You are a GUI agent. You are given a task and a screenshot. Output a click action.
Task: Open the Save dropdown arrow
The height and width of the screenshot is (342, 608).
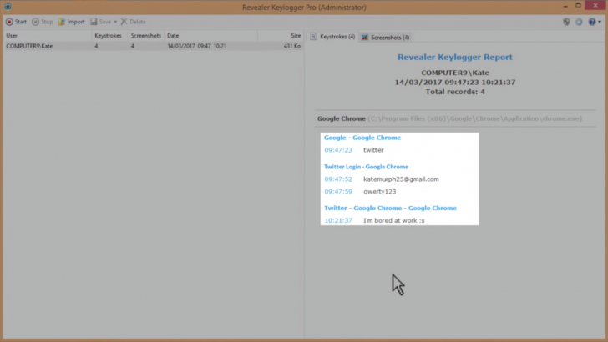(115, 22)
